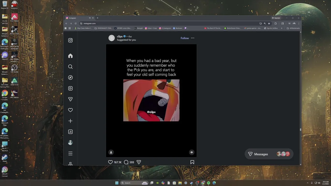Mute the Instagram tab audio icon
The height and width of the screenshot is (186, 331).
(x=90, y=18)
